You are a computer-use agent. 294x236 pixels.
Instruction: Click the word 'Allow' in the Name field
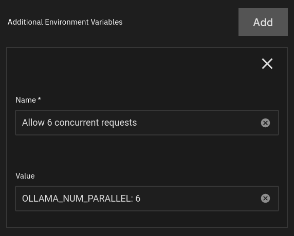pyautogui.click(x=33, y=123)
